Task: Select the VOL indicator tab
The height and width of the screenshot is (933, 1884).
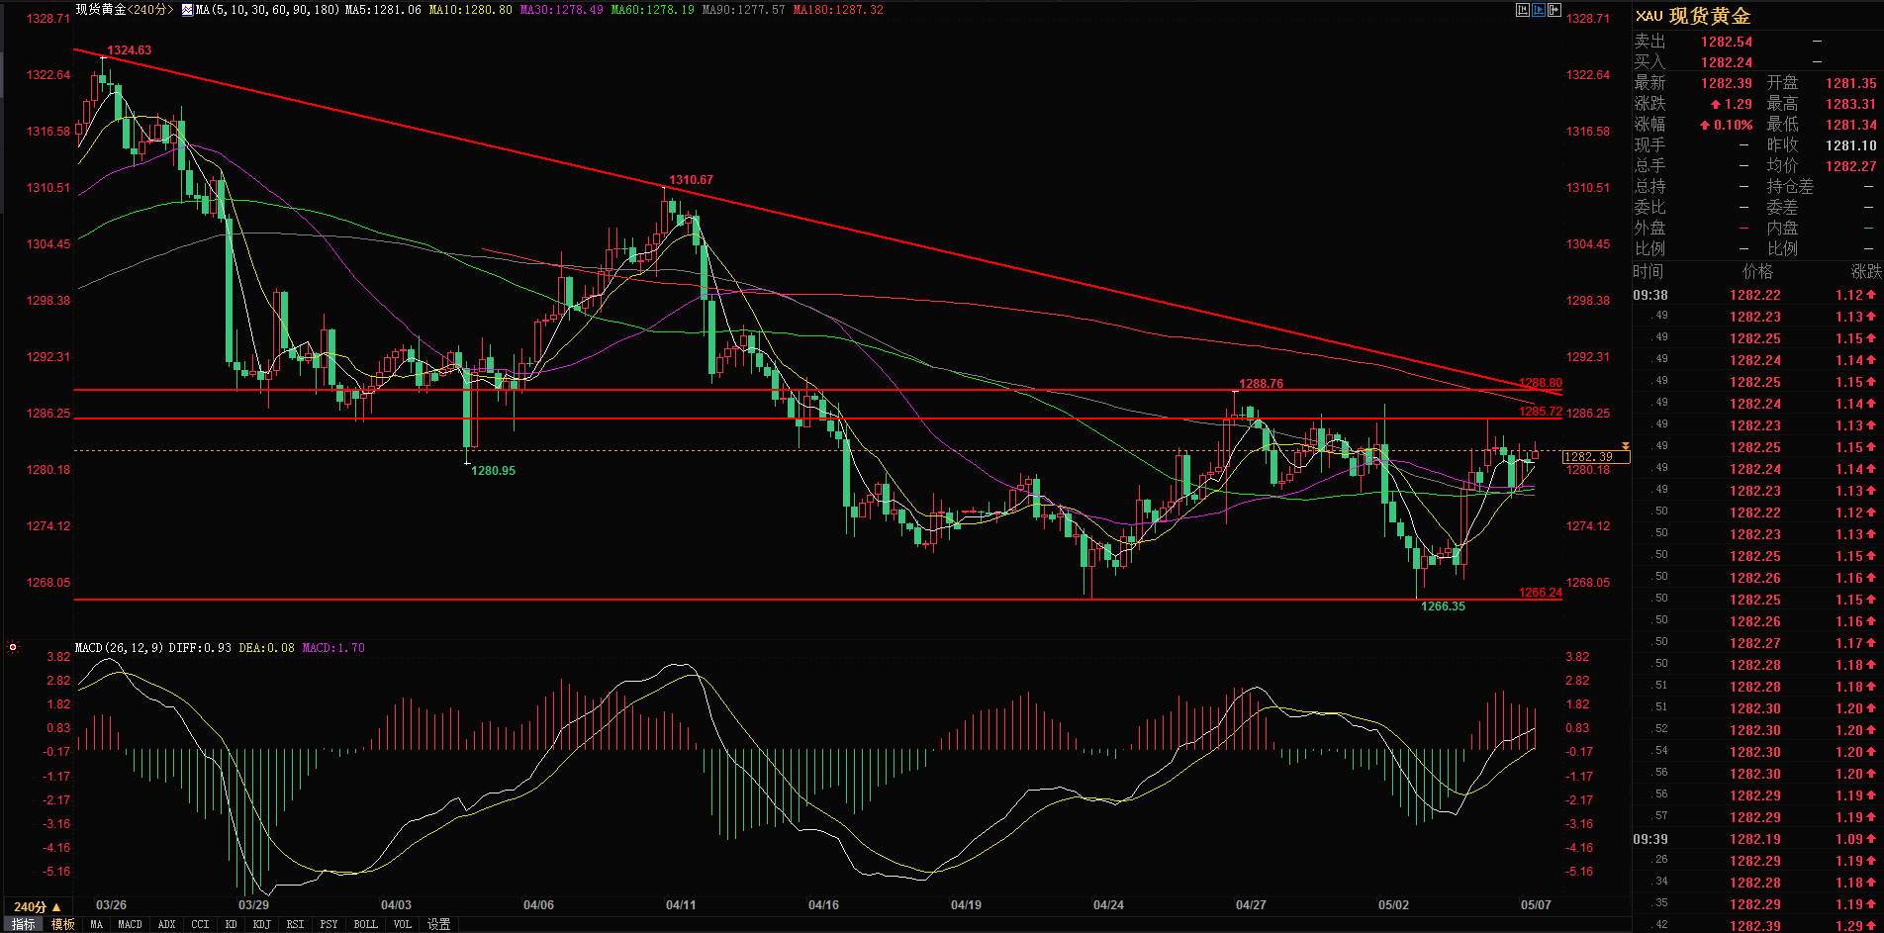Action: coord(402,924)
